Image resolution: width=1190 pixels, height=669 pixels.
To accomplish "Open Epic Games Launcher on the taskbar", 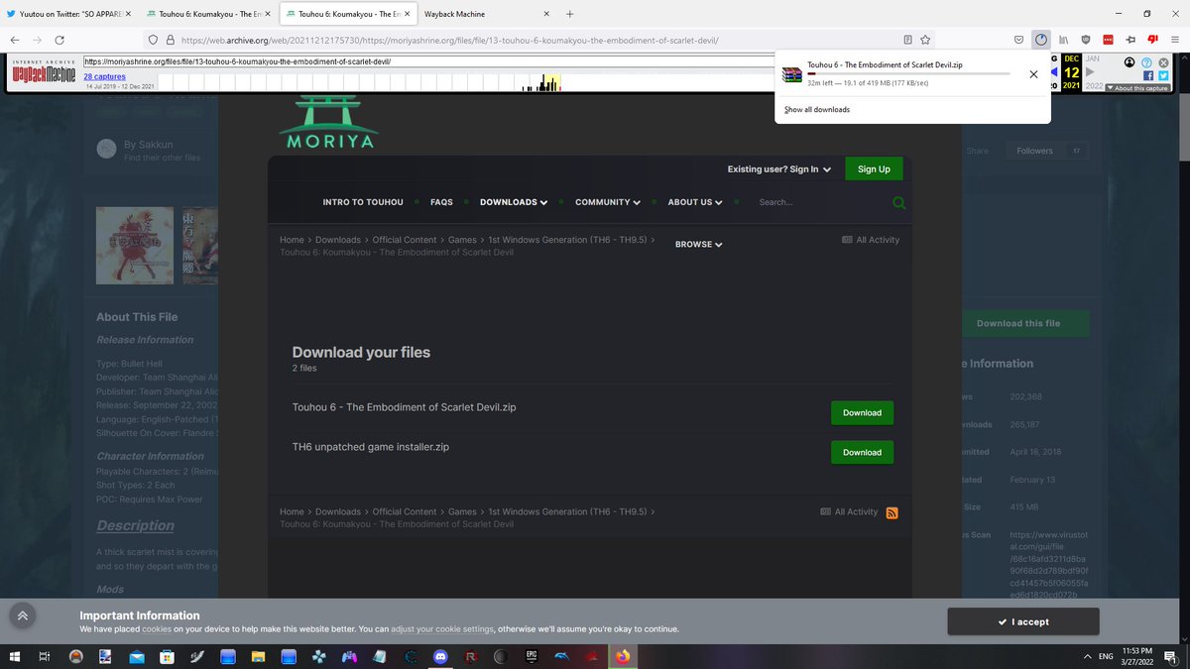I will pyautogui.click(x=532, y=656).
